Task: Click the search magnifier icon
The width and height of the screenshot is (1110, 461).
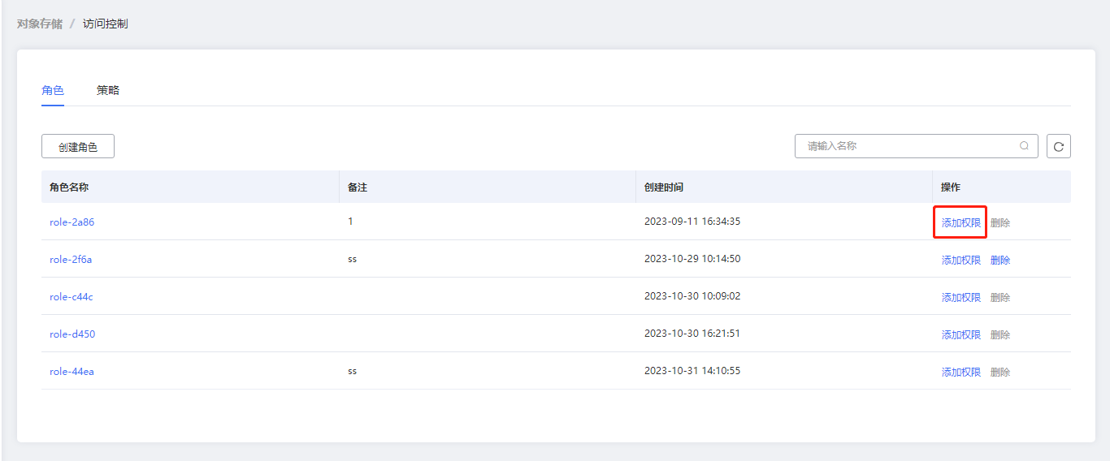Action: coord(1024,146)
